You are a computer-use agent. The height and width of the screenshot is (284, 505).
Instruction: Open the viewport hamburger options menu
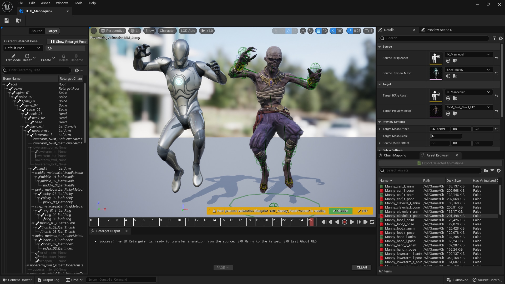pos(94,31)
